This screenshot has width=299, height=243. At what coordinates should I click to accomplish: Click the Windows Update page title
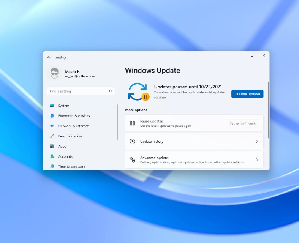[153, 71]
